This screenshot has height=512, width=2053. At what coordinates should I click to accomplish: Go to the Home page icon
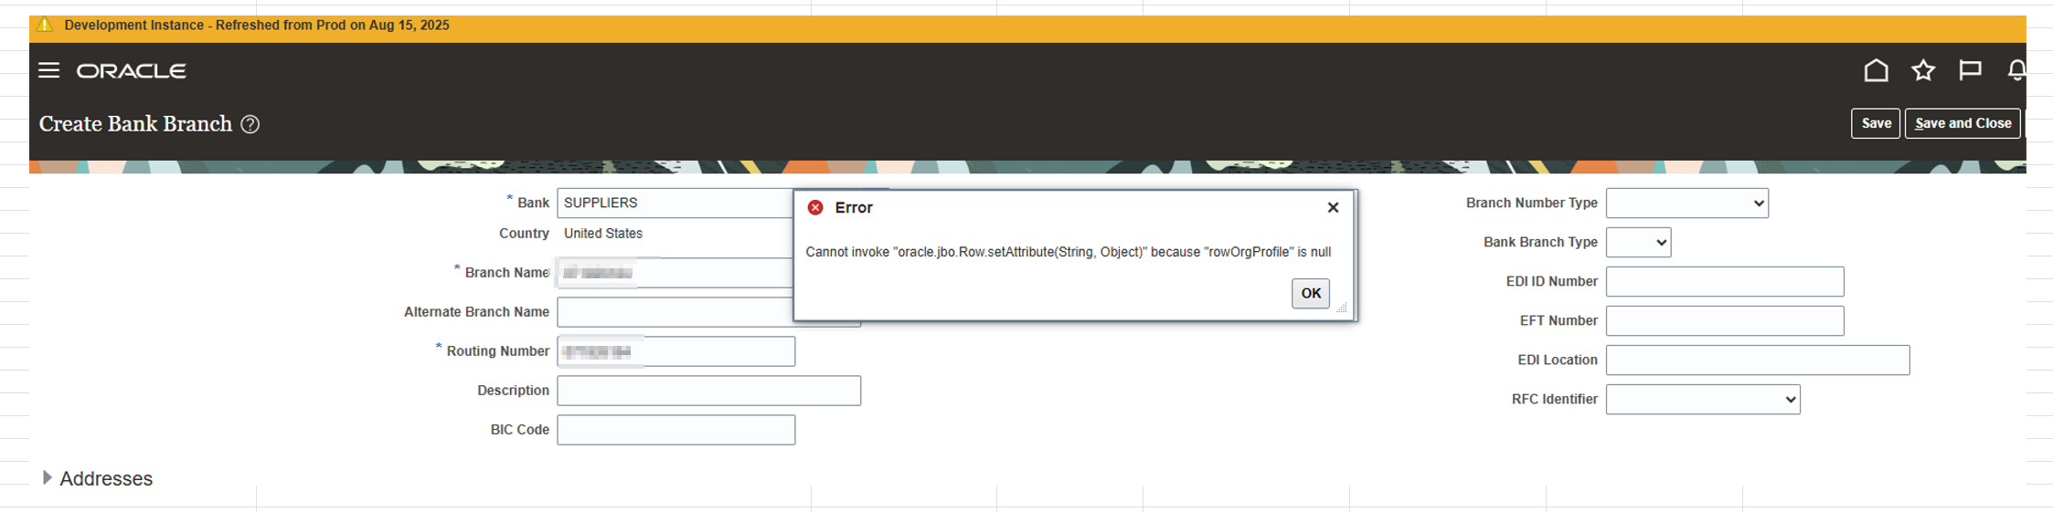click(x=1877, y=70)
